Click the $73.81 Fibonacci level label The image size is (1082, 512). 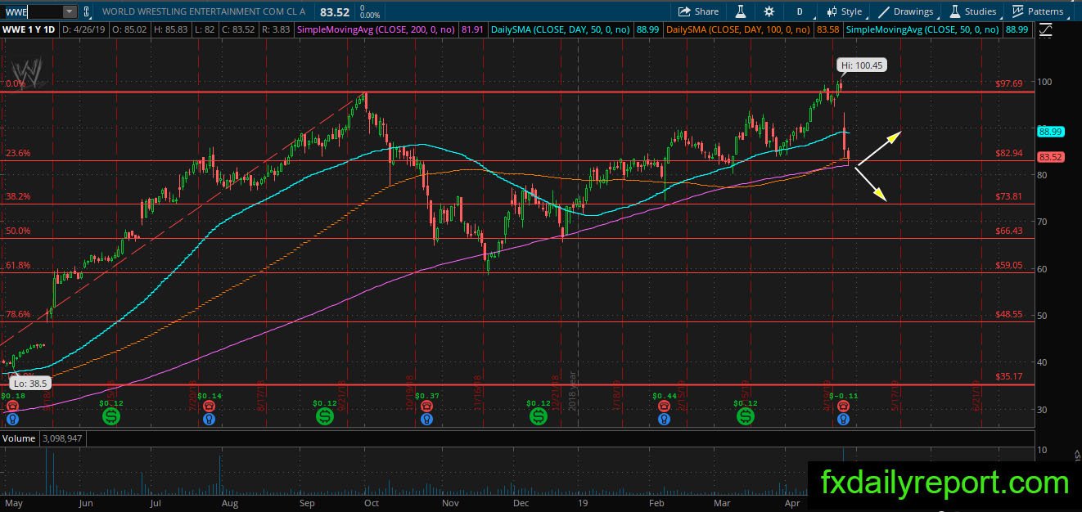click(x=1008, y=196)
